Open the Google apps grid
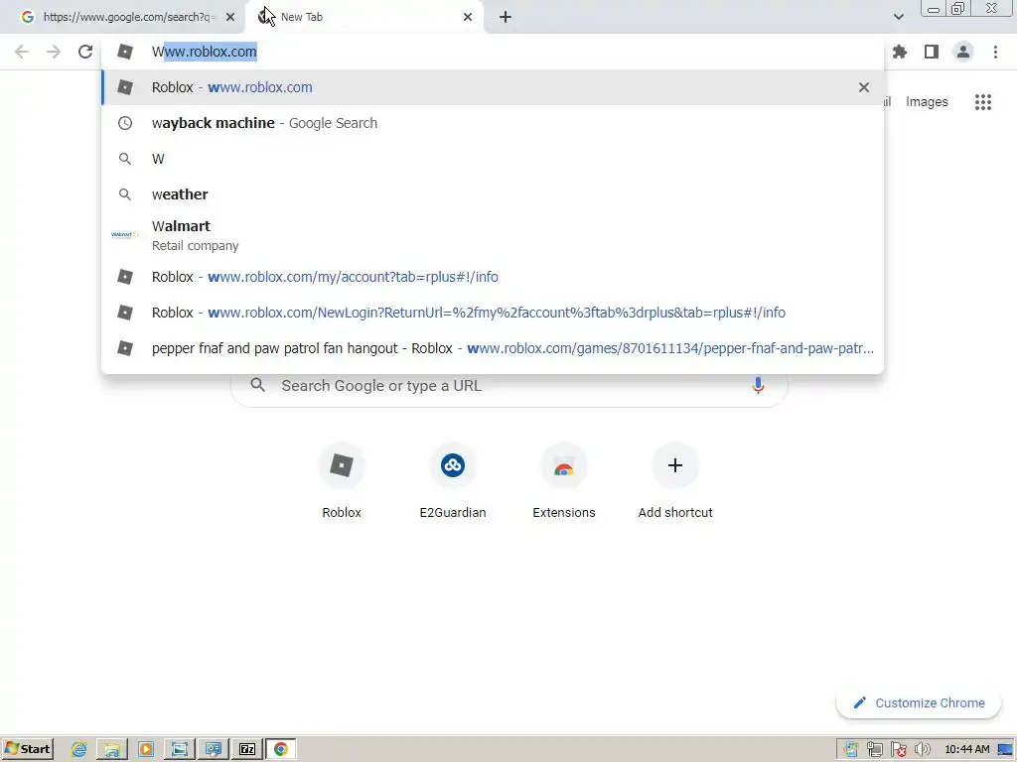1017x762 pixels. tap(983, 102)
